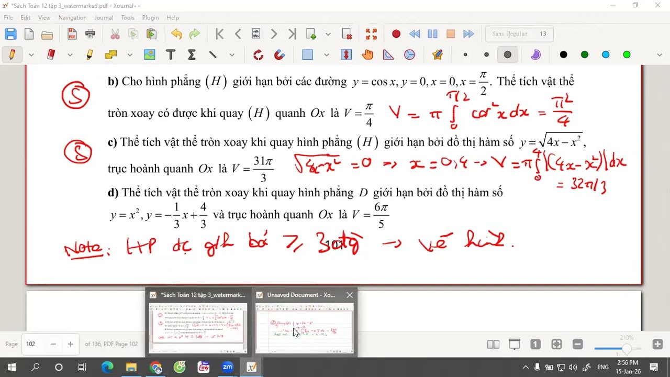Screen dimensions: 670x377
Task: Toggle the compass tool
Action: click(x=409, y=54)
